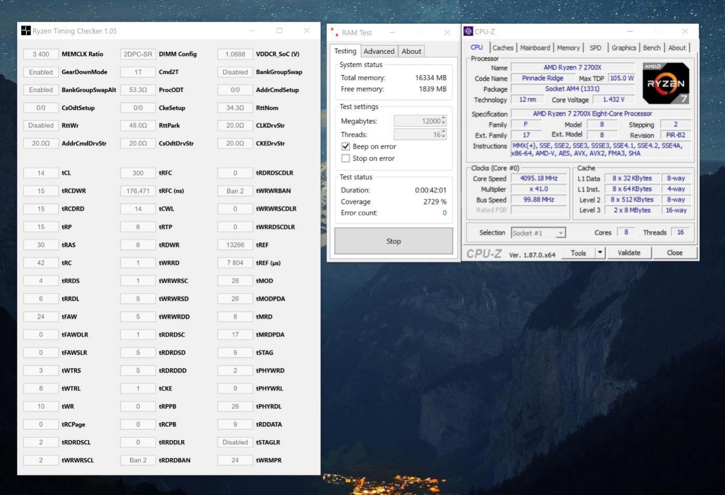Click the VDDCR_SoC value 1,0688

click(235, 54)
